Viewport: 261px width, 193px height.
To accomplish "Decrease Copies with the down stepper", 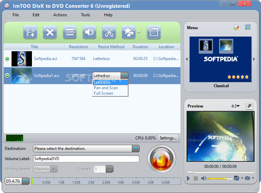I will 109,171.
